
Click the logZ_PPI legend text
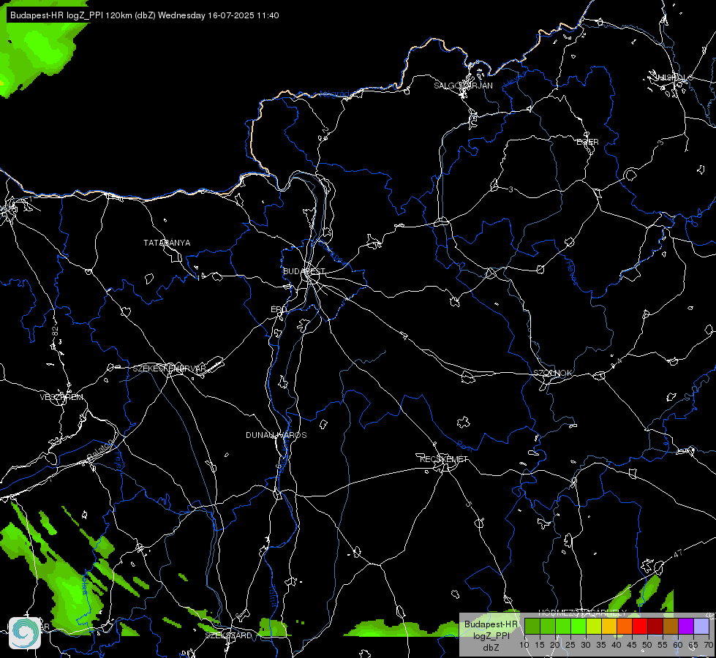pos(491,635)
